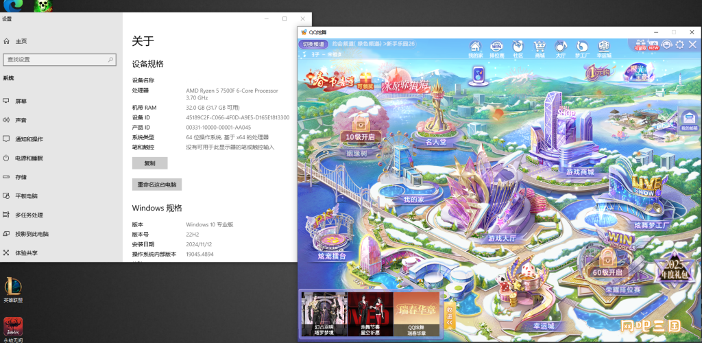This screenshot has height=343, width=702.
Task: Open 电源和睡眠 settings page
Action: point(61,158)
